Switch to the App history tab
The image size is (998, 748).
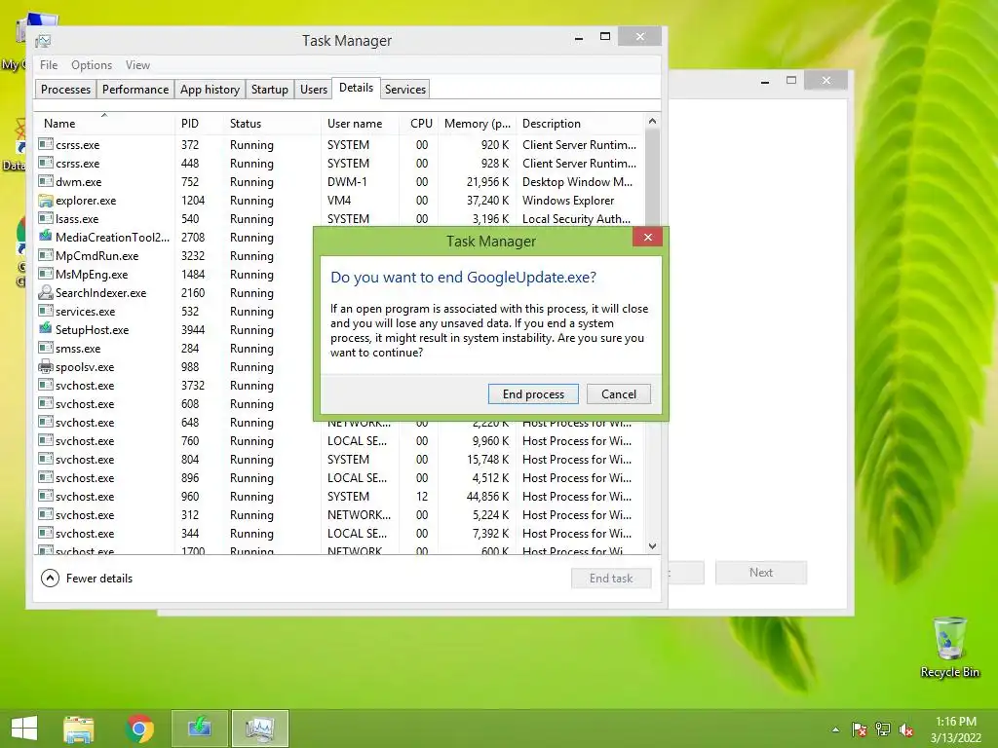(x=211, y=89)
